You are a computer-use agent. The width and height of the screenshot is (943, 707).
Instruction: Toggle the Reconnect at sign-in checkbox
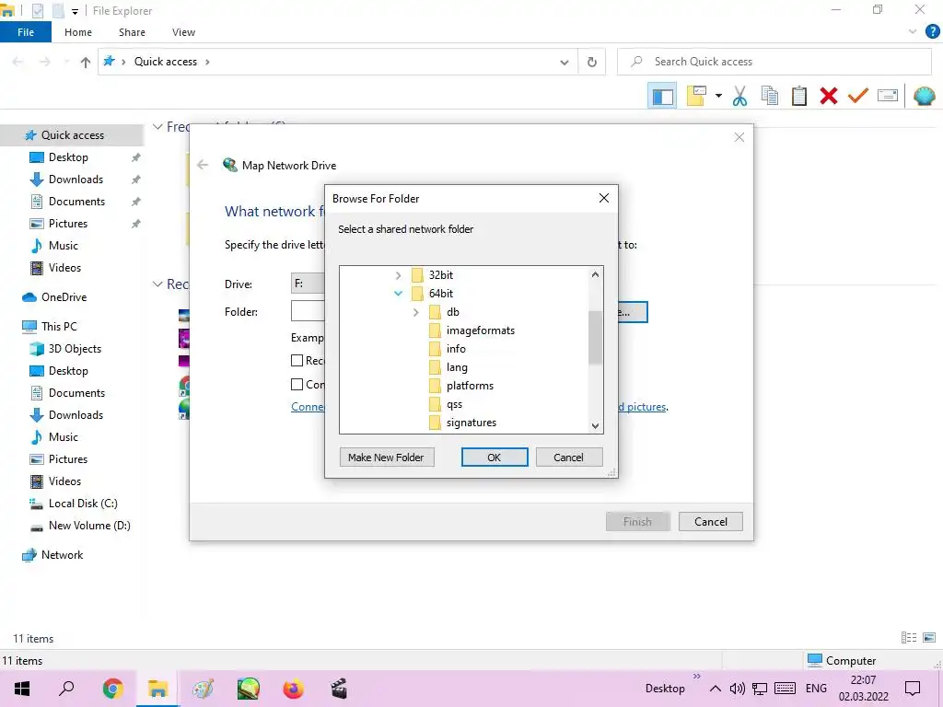[297, 360]
